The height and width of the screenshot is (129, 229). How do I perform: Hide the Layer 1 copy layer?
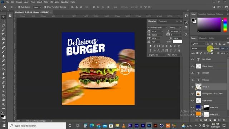(x=193, y=101)
